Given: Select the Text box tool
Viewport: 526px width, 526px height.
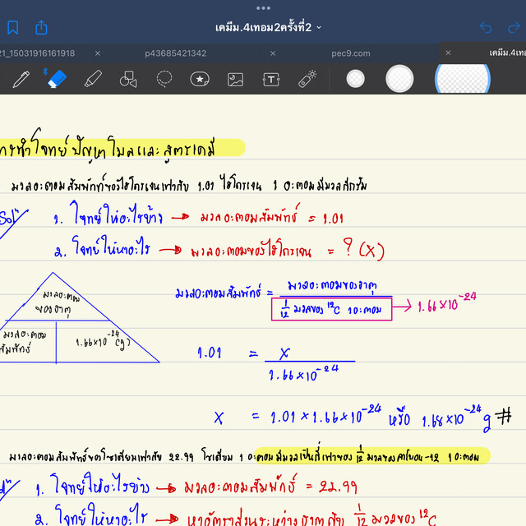Looking at the screenshot, I should pos(271,79).
